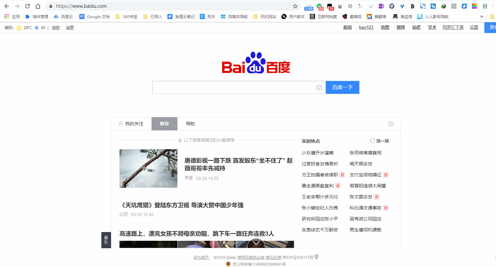Open the 音乐 music side tab
Viewport: 496px width, 267px height.
pos(106,240)
